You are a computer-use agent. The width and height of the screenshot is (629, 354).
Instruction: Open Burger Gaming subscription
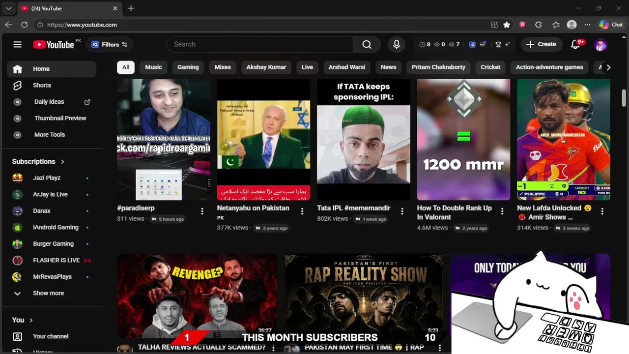click(x=51, y=244)
